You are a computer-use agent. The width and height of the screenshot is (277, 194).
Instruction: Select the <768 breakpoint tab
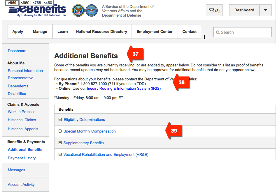pyautogui.click(x=36, y=3)
